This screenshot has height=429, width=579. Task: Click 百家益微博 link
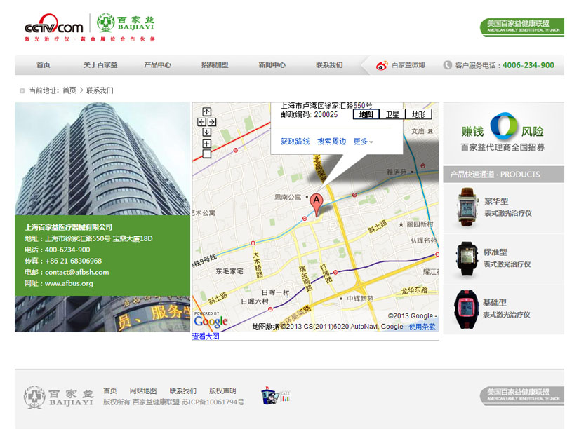[x=408, y=65]
